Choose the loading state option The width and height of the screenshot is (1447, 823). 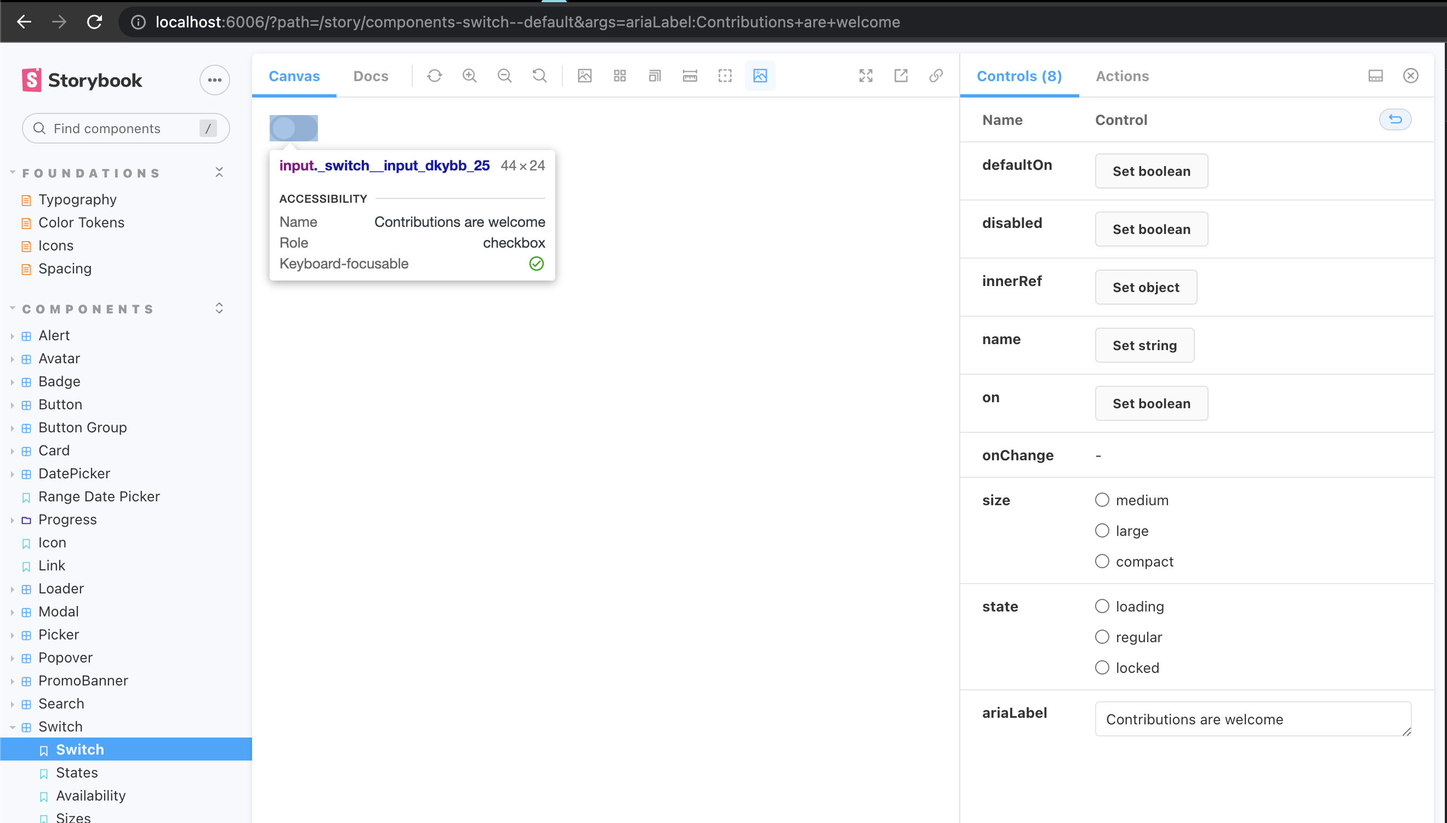[x=1102, y=605]
